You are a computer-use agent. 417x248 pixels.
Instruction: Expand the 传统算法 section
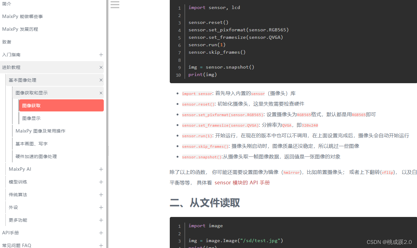(x=101, y=195)
